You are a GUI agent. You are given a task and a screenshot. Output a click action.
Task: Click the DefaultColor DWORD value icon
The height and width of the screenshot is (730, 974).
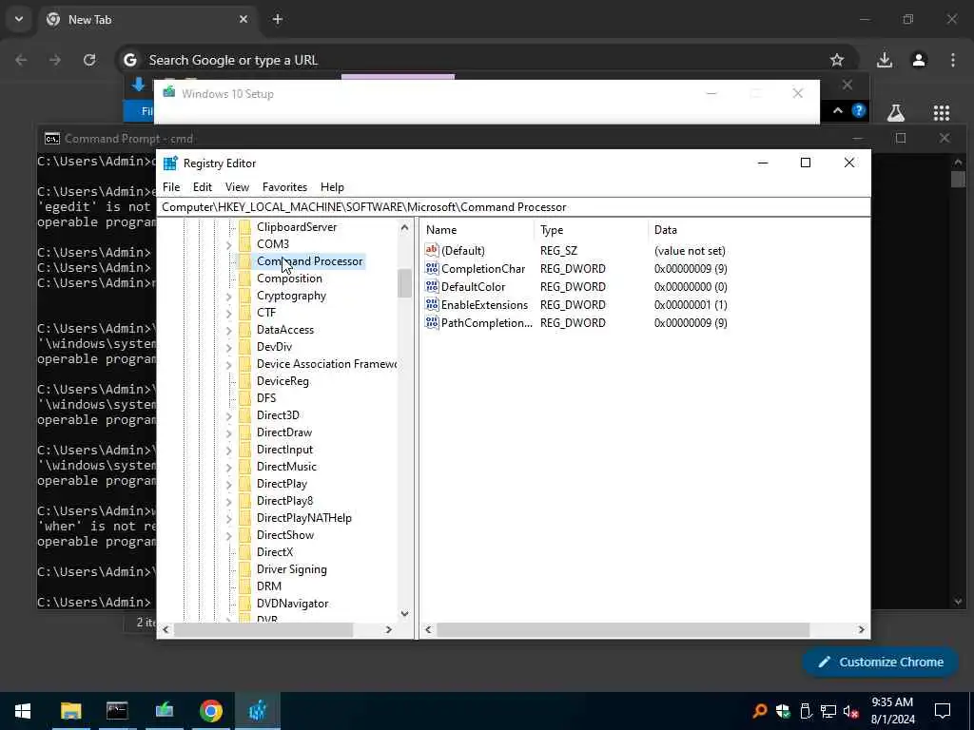click(432, 286)
